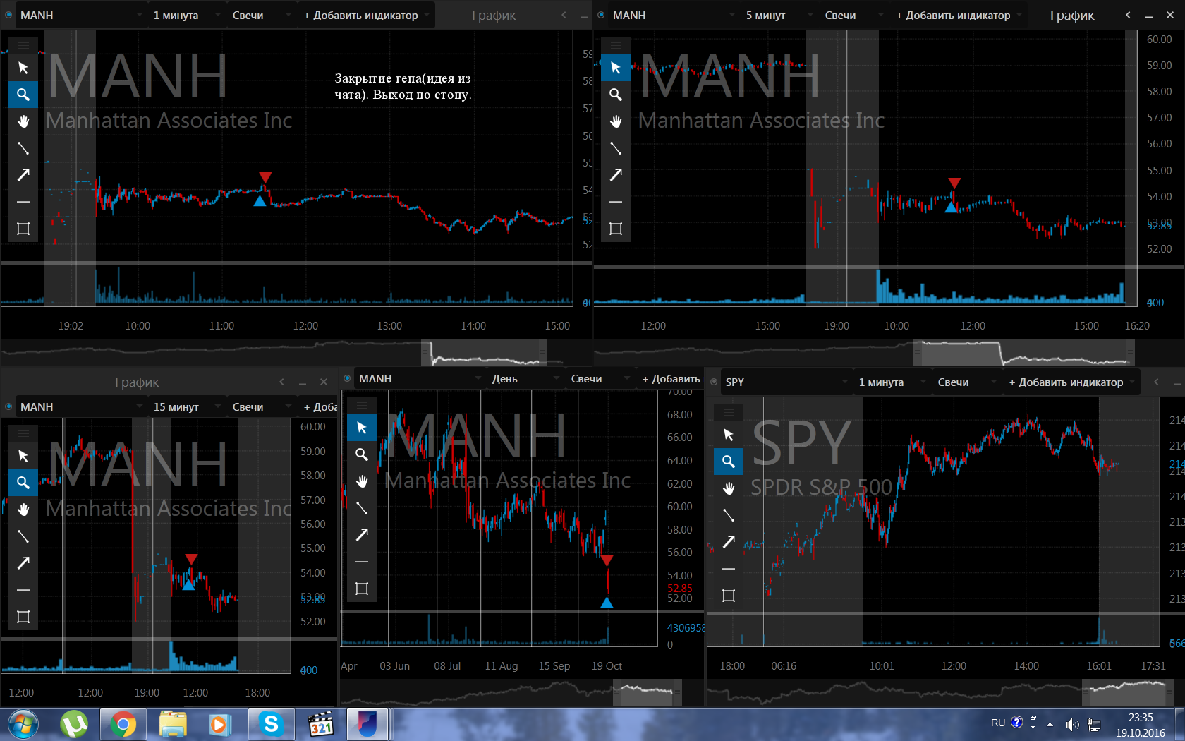Open the hamburger tool menu in MANH 1-minute chart

[23, 46]
